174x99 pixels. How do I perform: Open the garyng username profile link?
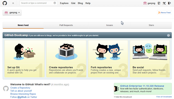[151, 3]
